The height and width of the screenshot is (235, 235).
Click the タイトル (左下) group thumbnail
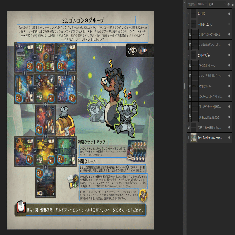[x=193, y=24]
